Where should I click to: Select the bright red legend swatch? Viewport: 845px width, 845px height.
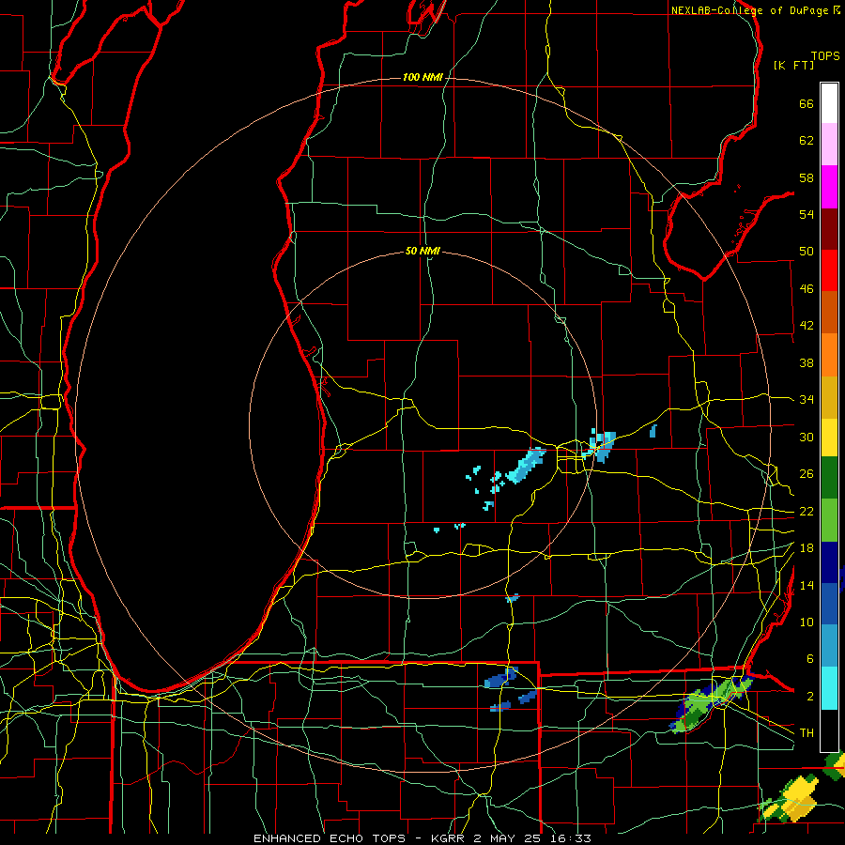click(829, 270)
